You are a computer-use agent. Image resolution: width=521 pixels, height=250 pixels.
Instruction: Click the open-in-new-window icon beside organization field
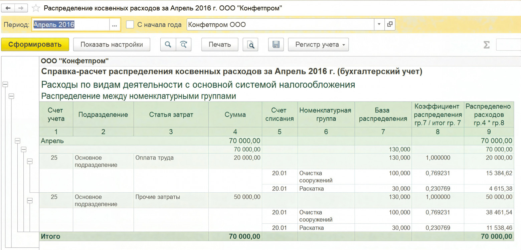click(x=390, y=24)
